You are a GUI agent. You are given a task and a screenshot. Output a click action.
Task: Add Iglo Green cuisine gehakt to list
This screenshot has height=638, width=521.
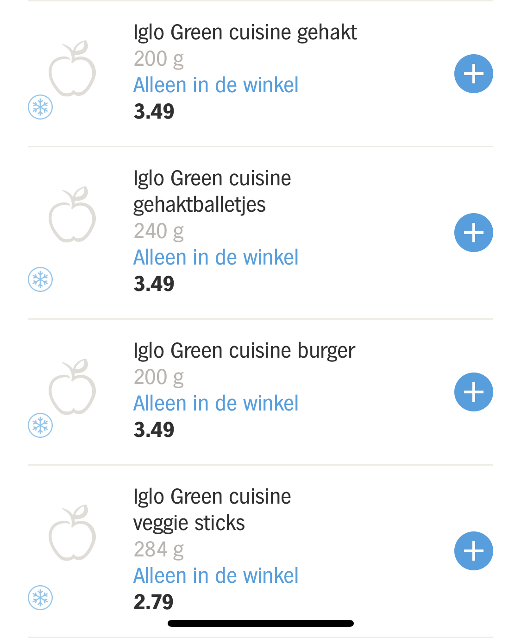tap(473, 74)
